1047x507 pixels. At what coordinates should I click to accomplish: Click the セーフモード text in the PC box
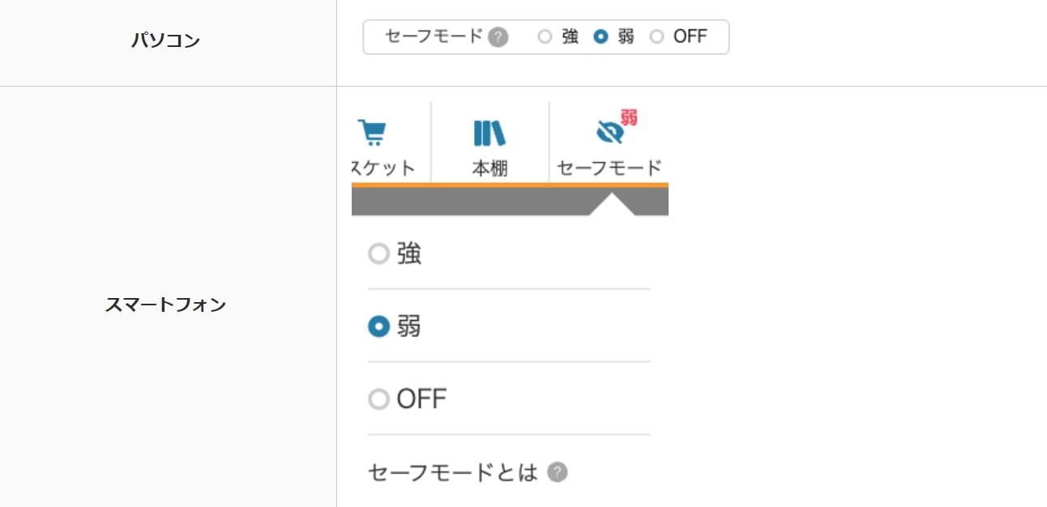click(x=434, y=36)
